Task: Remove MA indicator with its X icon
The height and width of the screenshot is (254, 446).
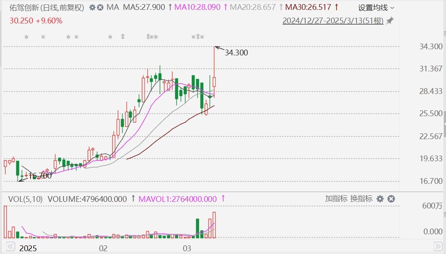Action: pos(100,7)
